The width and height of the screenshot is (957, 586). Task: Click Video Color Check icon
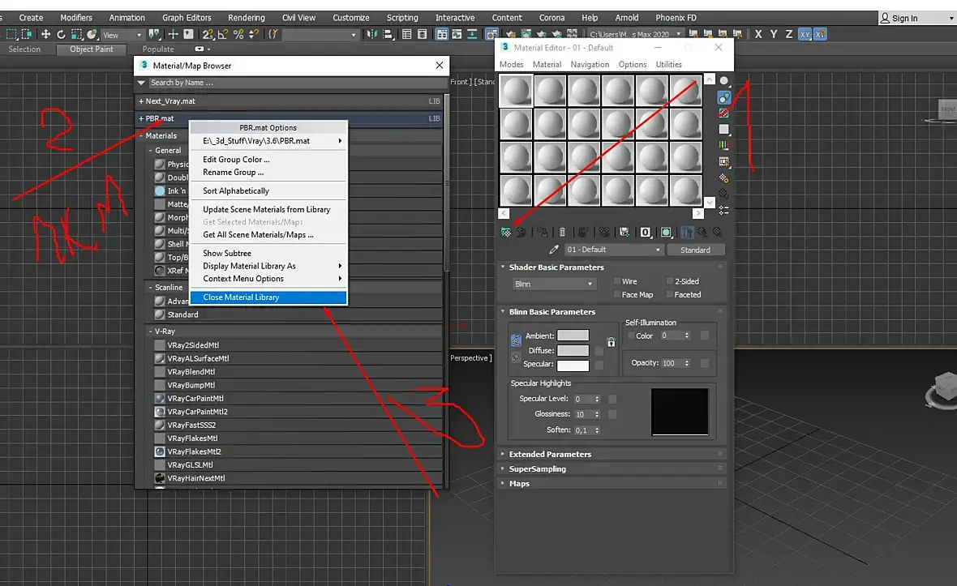pos(724,145)
